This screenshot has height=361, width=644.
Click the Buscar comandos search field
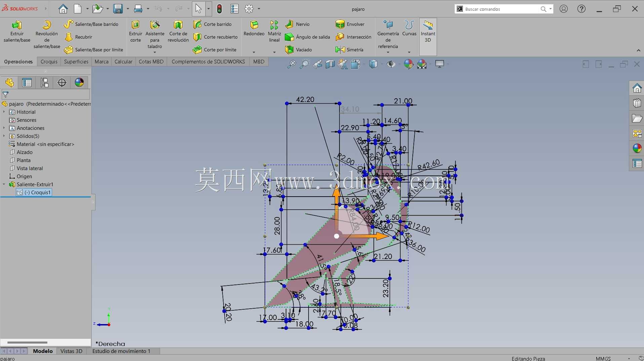tap(501, 9)
